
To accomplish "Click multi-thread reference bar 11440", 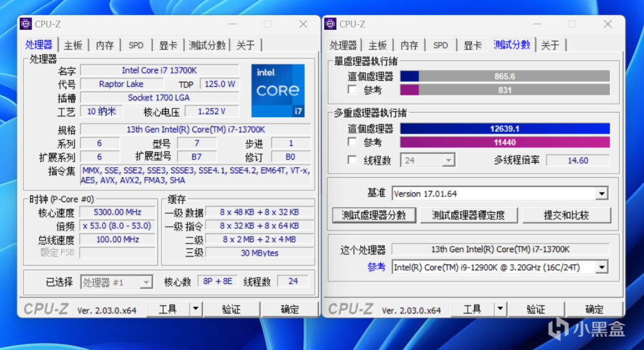I will click(x=505, y=142).
